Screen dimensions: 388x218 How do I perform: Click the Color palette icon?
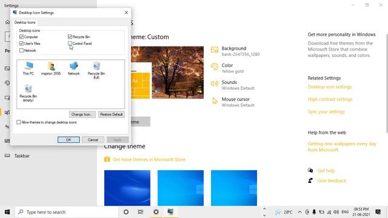click(x=215, y=67)
